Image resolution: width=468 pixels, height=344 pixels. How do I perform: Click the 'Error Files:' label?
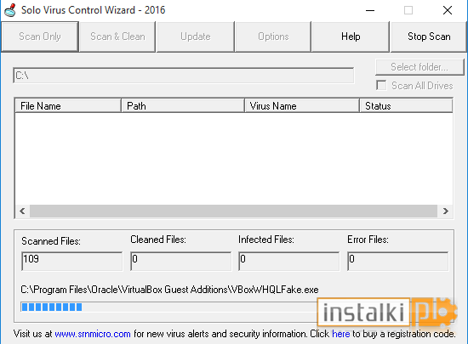click(x=368, y=240)
